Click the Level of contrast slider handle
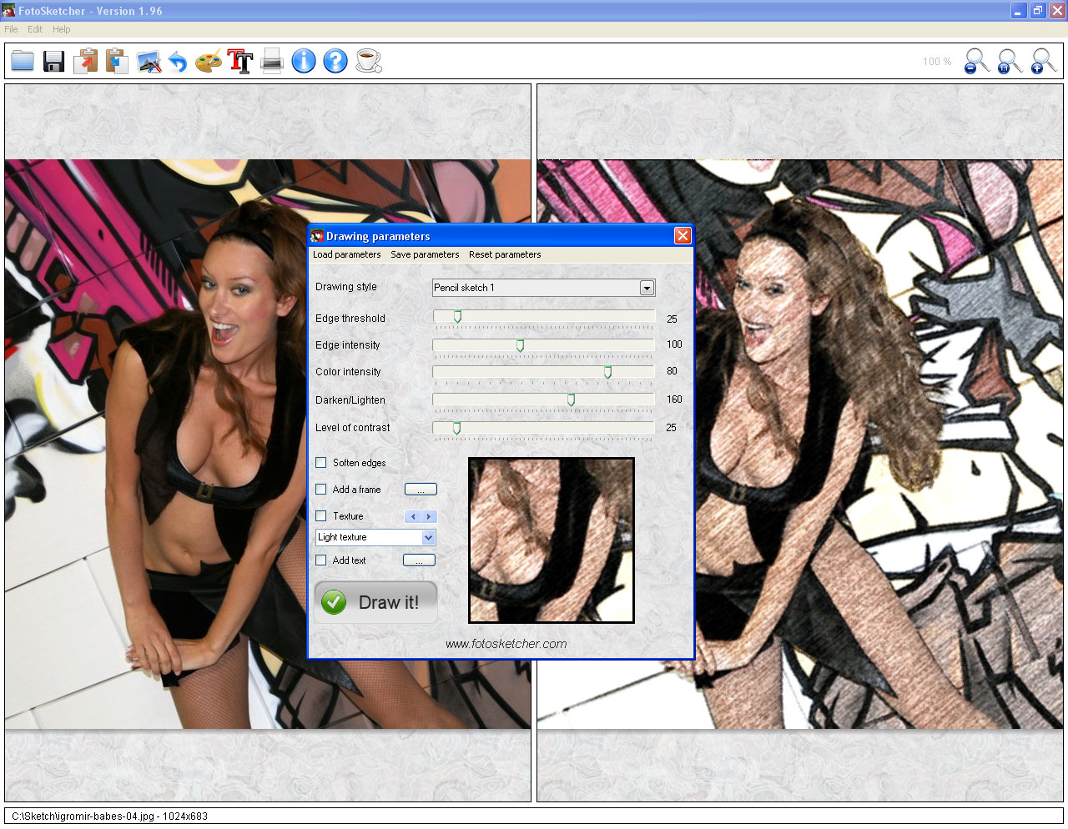 pyautogui.click(x=456, y=428)
